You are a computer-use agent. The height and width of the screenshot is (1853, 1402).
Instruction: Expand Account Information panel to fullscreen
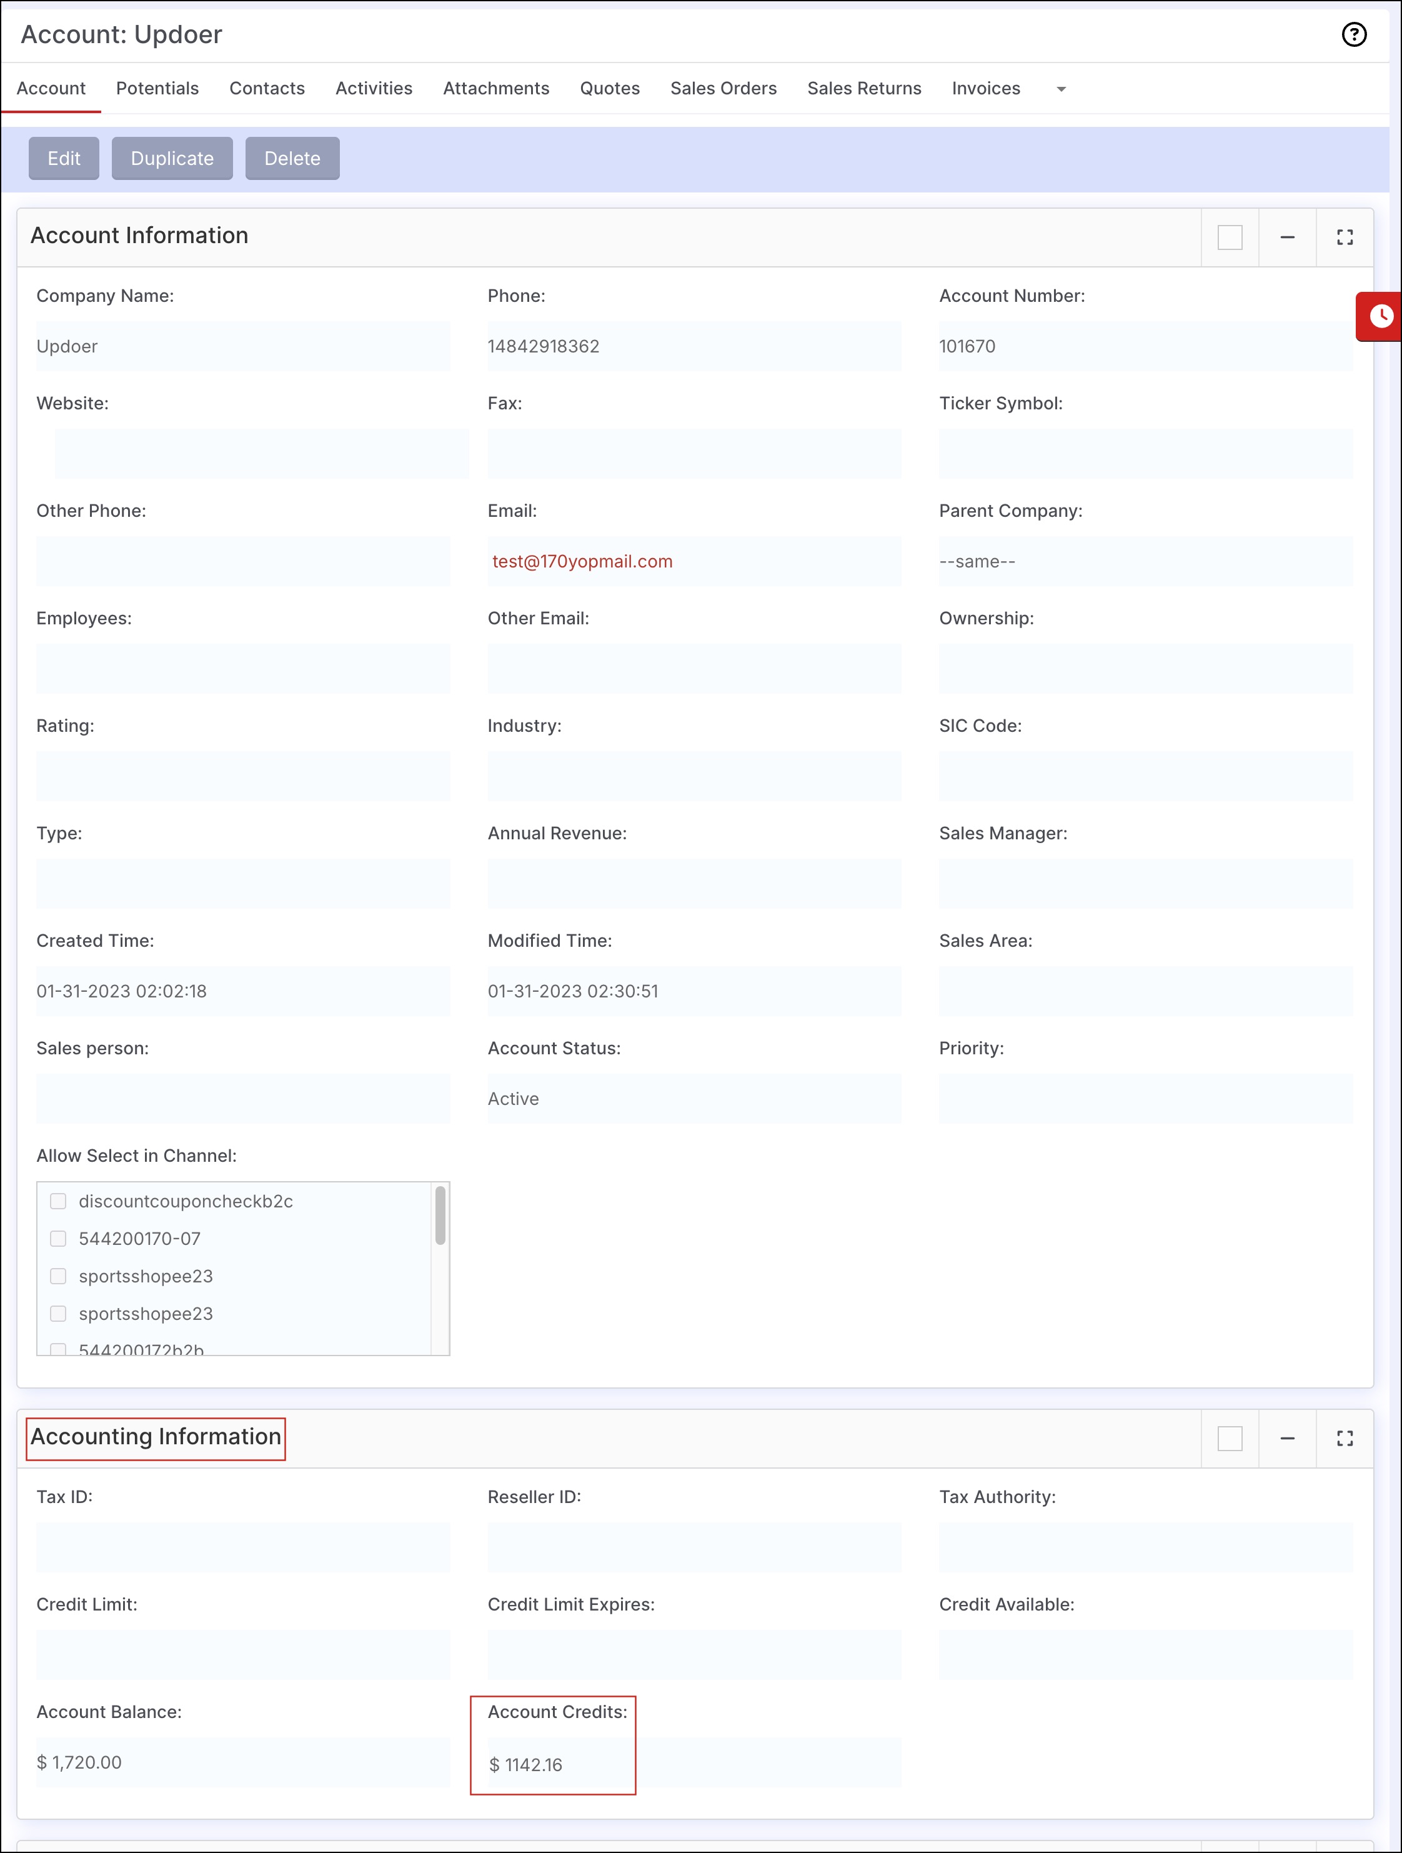coord(1345,238)
